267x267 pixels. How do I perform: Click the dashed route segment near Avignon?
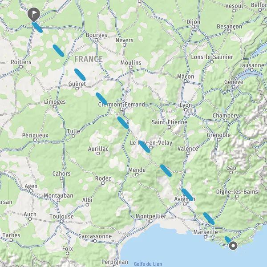click(x=187, y=194)
